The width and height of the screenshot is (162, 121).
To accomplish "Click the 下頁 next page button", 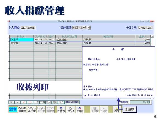I will click(43, 102).
